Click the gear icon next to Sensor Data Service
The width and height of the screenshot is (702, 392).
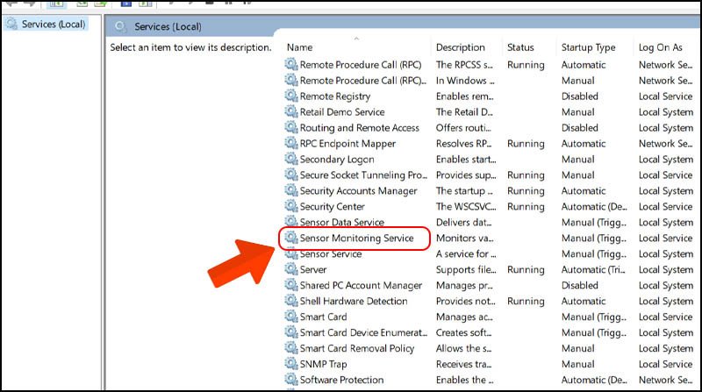pos(291,222)
